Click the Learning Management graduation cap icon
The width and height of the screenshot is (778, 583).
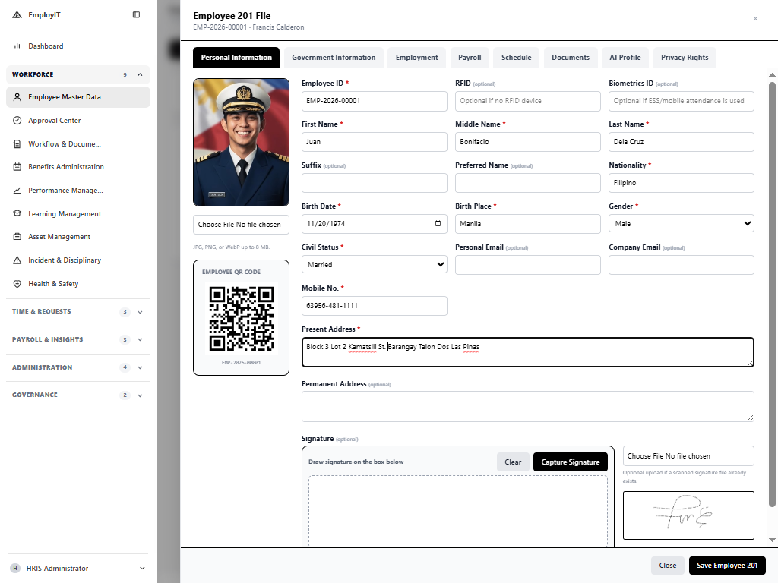17,213
